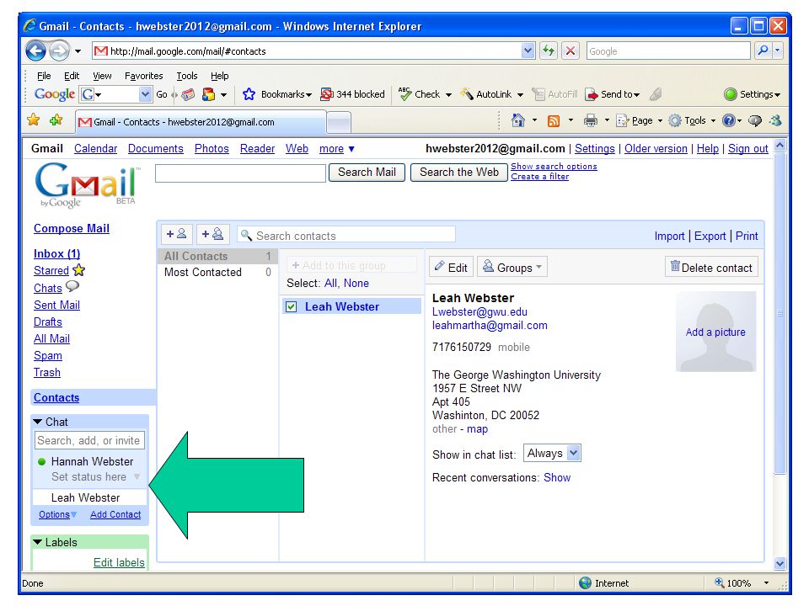Collapse the Chat panel triangle

pyautogui.click(x=38, y=422)
